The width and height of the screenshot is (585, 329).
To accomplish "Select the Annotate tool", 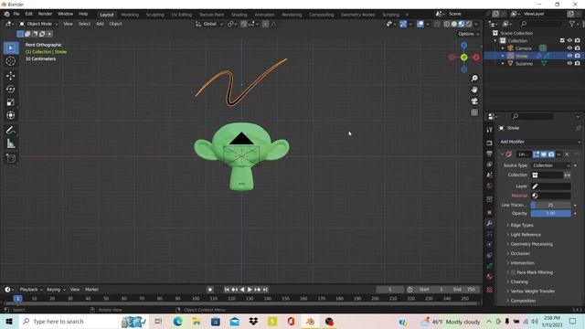I will pyautogui.click(x=11, y=130).
